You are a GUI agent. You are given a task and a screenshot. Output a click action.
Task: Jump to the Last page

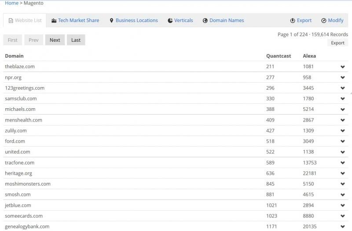pyautogui.click(x=76, y=40)
